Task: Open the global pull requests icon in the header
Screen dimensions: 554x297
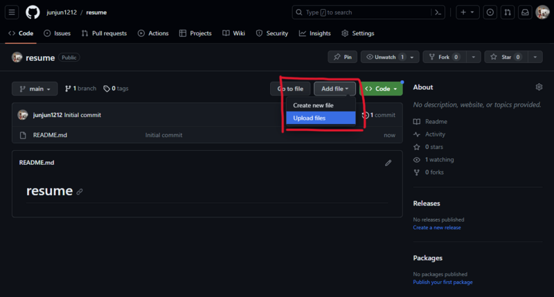Action: (508, 12)
